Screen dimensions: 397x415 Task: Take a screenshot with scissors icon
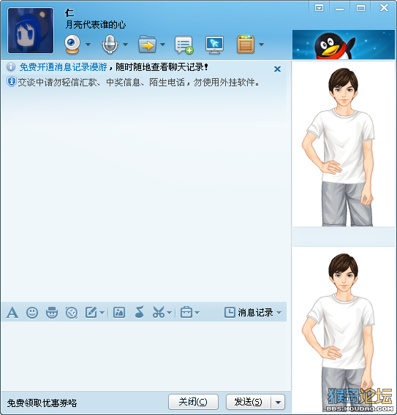pos(159,312)
